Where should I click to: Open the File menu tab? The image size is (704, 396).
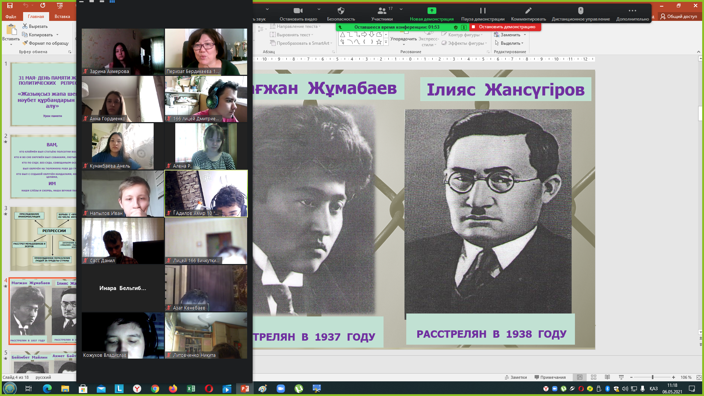pos(11,16)
